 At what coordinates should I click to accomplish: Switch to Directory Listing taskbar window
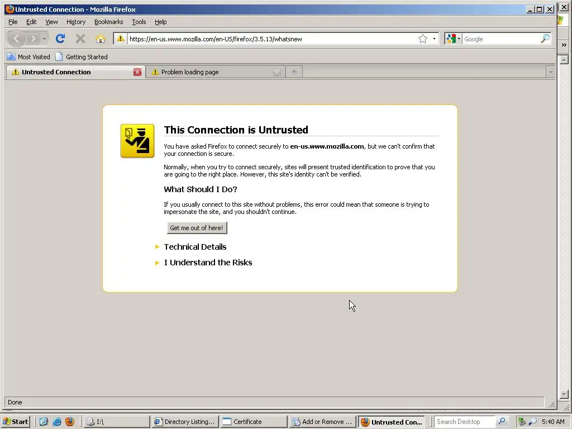[185, 422]
